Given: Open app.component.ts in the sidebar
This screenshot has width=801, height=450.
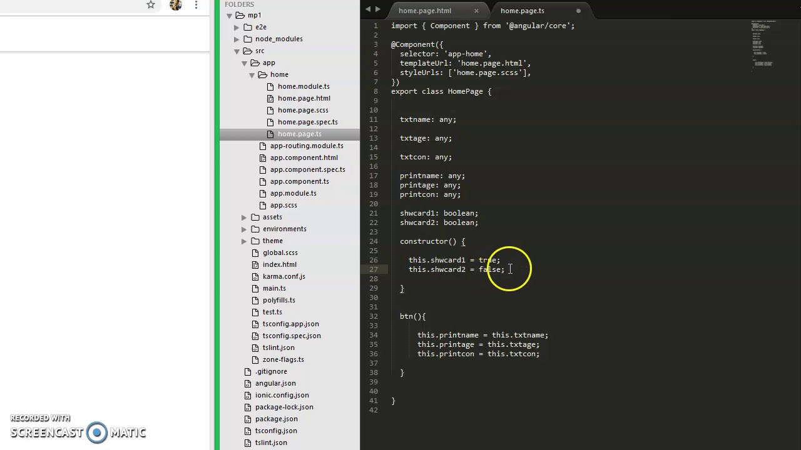Looking at the screenshot, I should (300, 181).
